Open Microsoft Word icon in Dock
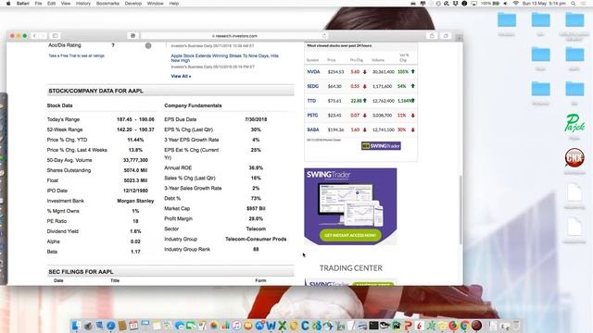593x333 pixels. (x=271, y=326)
